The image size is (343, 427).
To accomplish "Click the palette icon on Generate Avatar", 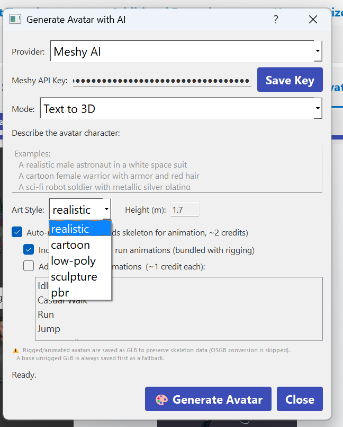I will click(x=161, y=400).
